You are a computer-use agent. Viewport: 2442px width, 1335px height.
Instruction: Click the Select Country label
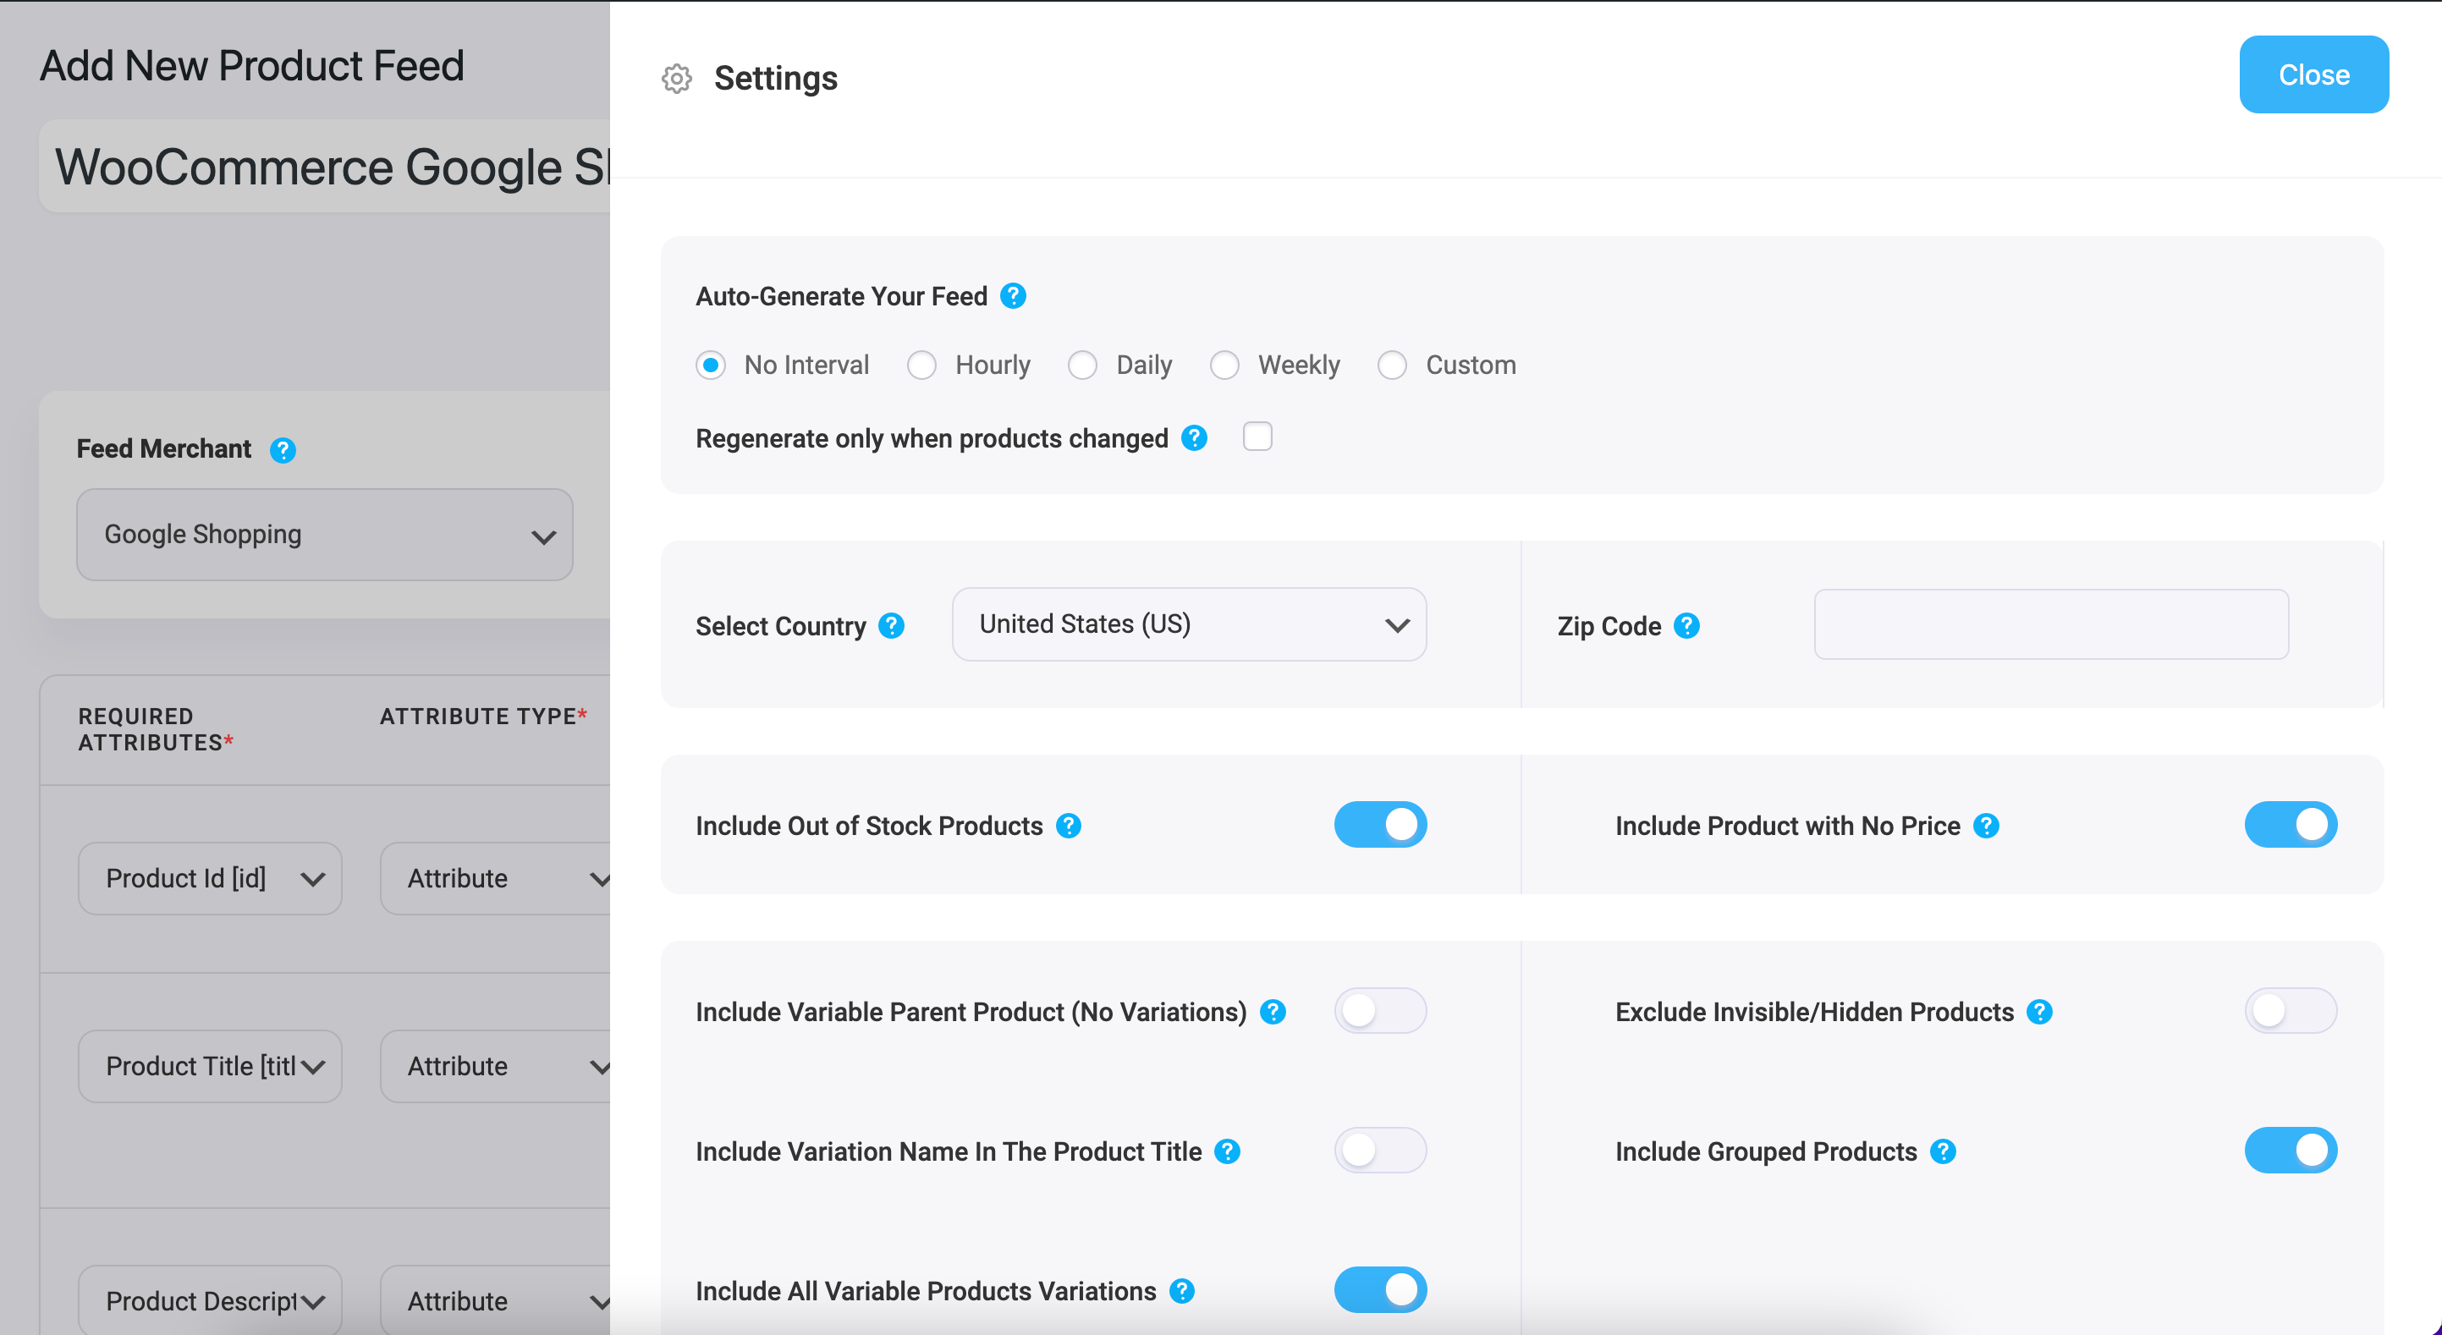pyautogui.click(x=780, y=626)
